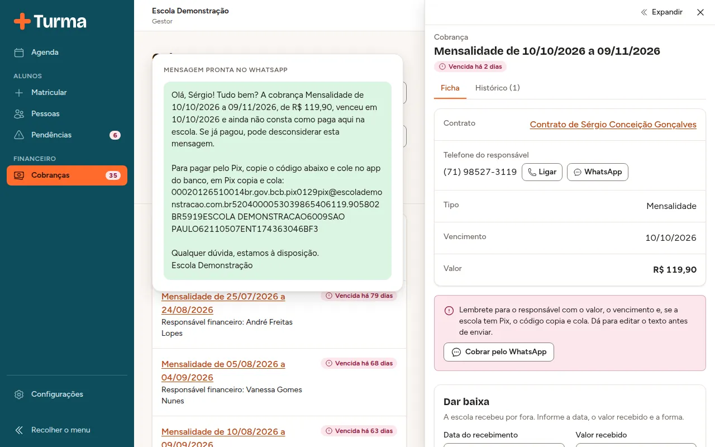Click the Escola Demonstração header name
This screenshot has height=447, width=715.
pos(190,11)
